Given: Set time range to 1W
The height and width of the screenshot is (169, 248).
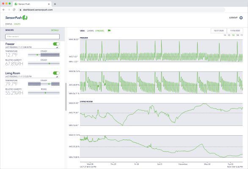Looking at the screenshot, I should (233, 35).
